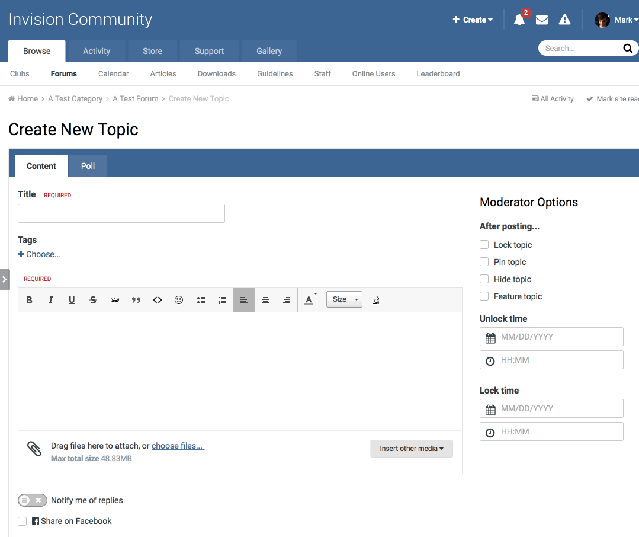Screen dimensions: 639x537
Task: Apply strikethrough formatting in editor
Action: click(93, 300)
